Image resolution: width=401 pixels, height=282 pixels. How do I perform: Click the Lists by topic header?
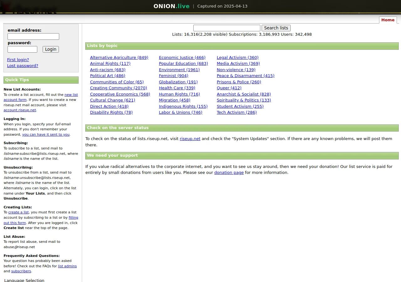[x=242, y=46]
